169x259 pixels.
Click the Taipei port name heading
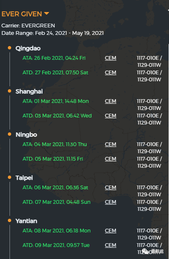pos(24,178)
